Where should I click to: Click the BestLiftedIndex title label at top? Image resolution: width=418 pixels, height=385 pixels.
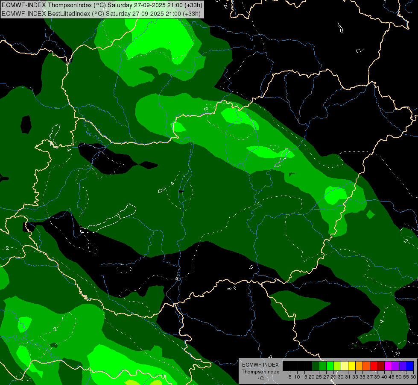101,13
